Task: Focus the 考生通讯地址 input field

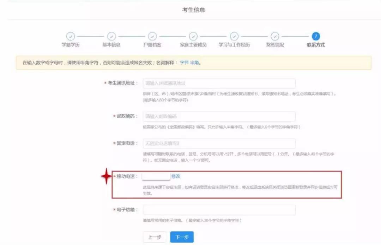Action: [x=219, y=83]
